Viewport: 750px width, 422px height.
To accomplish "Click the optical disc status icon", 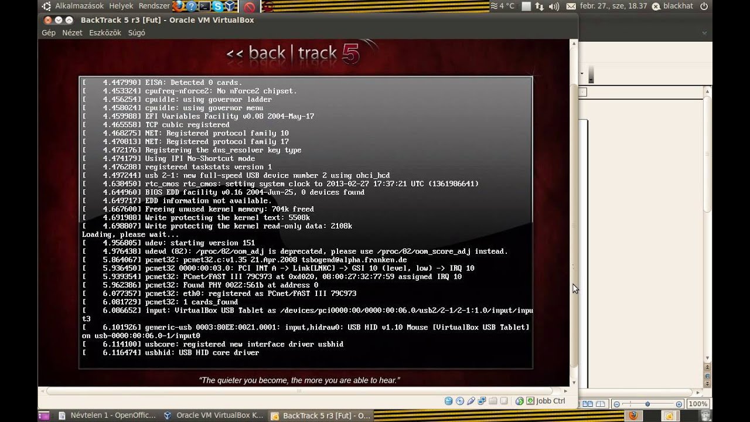I will [x=460, y=401].
